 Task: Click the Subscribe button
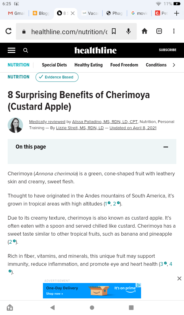[x=167, y=50]
